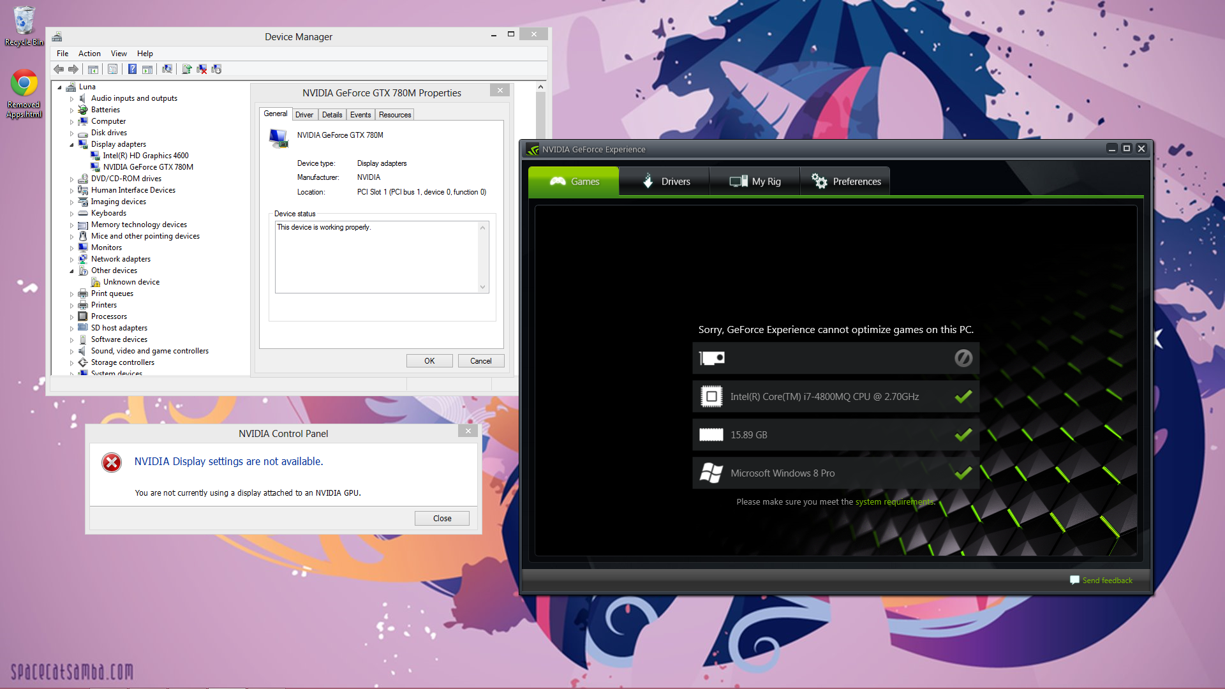This screenshot has height=689, width=1225.
Task: Click the Device status text box
Action: (x=382, y=257)
